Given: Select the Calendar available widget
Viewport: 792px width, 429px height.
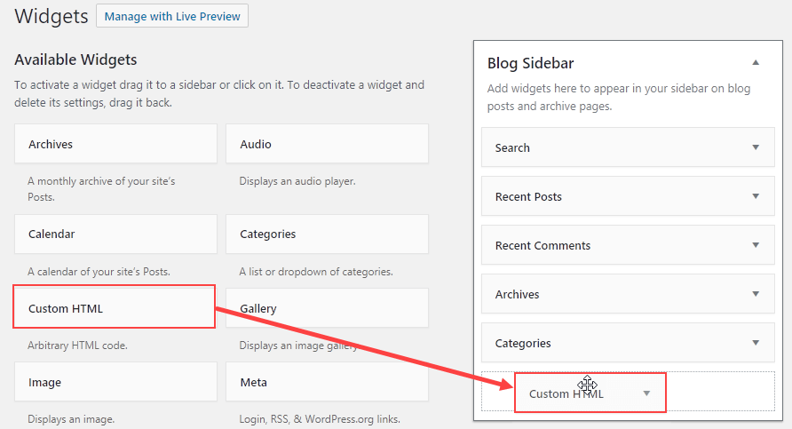Looking at the screenshot, I should point(115,234).
